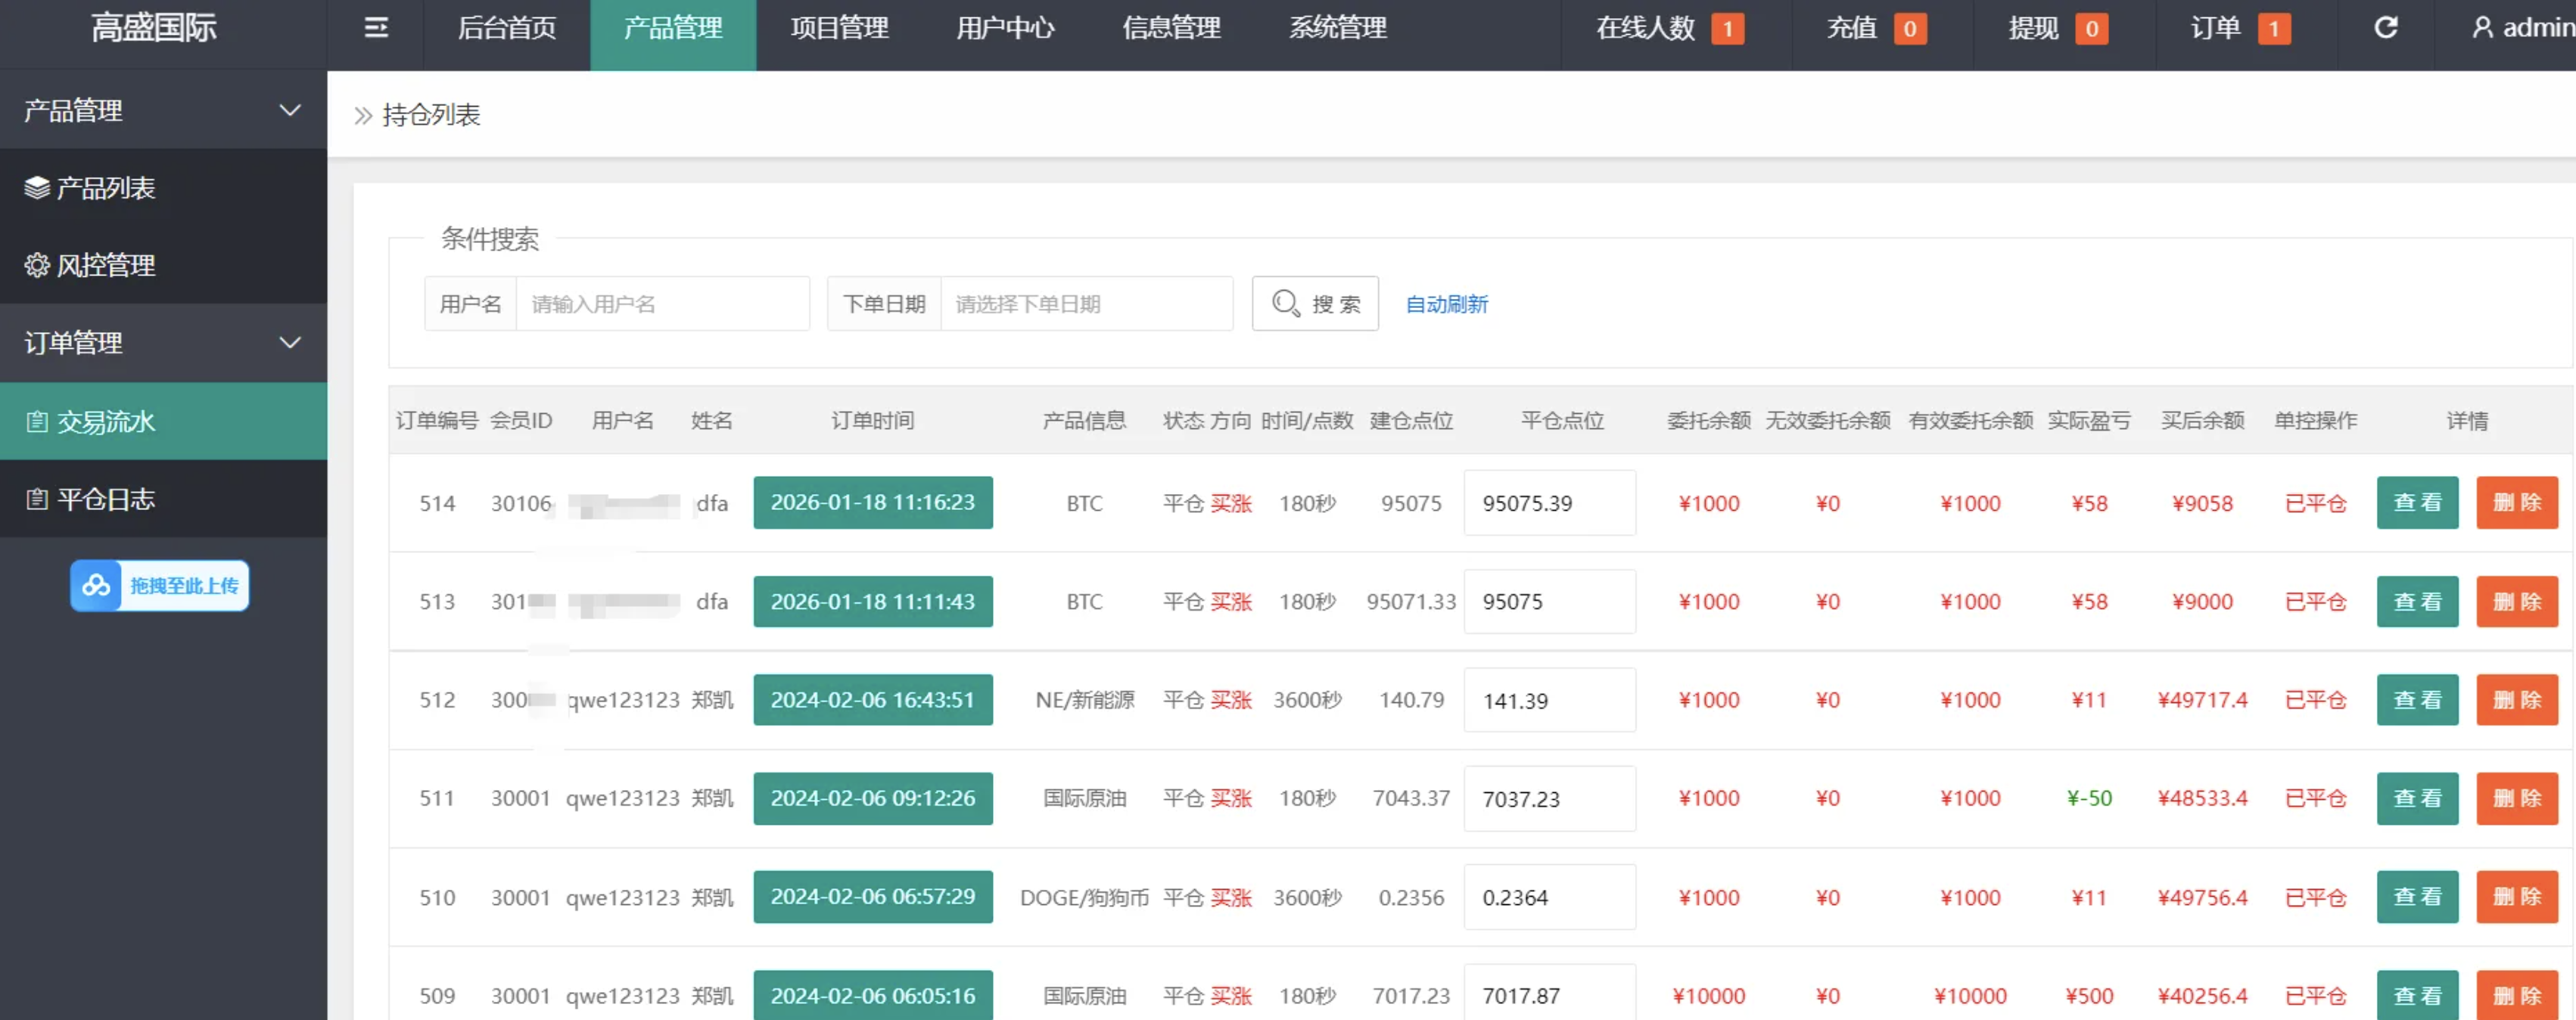Screen dimensions: 2576x1020
Task: Collapse the 订单管理 sidebar section
Action: click(x=290, y=343)
